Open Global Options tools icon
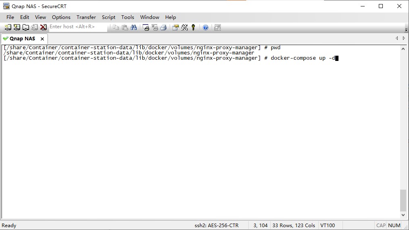Screen dimensions: 409x230 pos(185,27)
